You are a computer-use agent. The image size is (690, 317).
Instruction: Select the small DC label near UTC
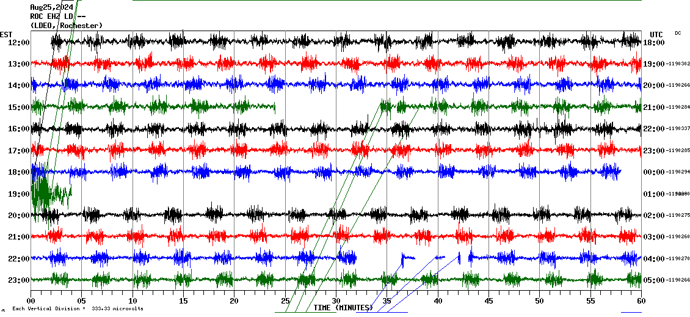[678, 33]
